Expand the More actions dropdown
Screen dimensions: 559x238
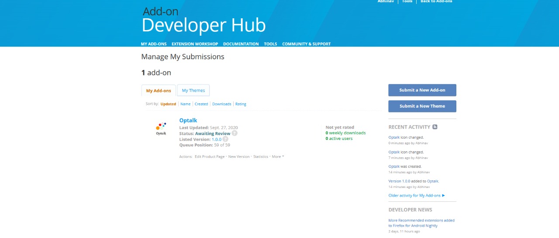click(278, 156)
